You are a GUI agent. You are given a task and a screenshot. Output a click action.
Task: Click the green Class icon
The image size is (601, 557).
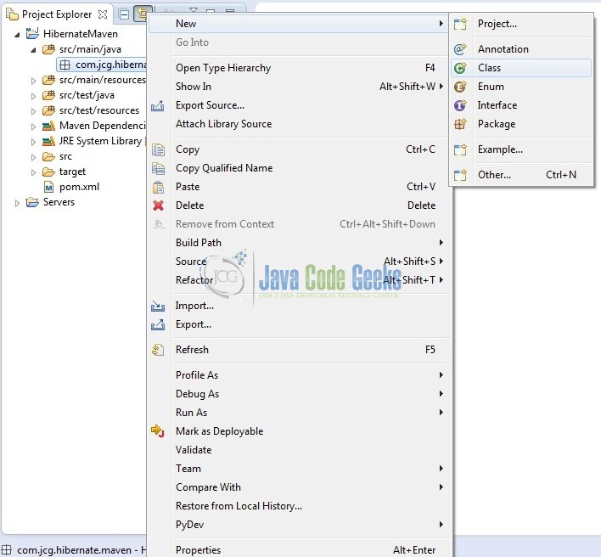(460, 68)
